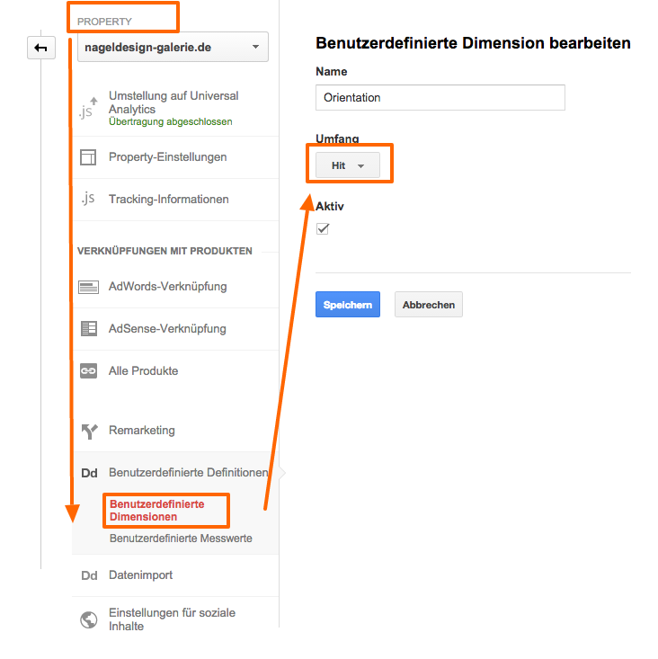Click the AdWords-Verknüpfung icon
The width and height of the screenshot is (658, 659).
click(88, 287)
